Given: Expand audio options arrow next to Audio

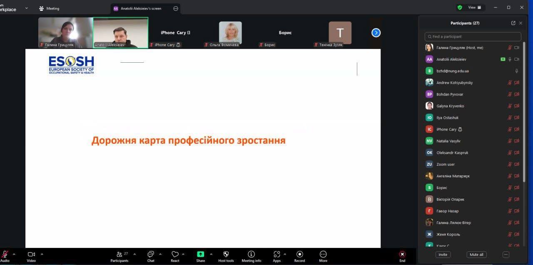Looking at the screenshot, I should 14,254.
